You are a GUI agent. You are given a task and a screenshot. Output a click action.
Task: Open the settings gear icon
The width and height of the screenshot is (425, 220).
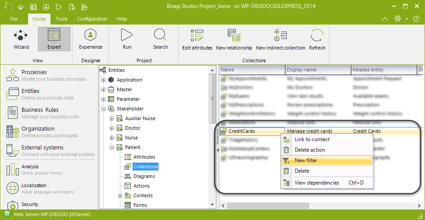click(398, 18)
